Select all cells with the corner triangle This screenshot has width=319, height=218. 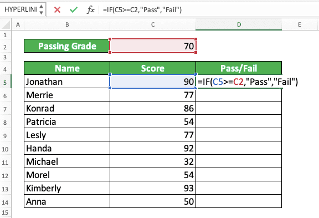pos(6,24)
